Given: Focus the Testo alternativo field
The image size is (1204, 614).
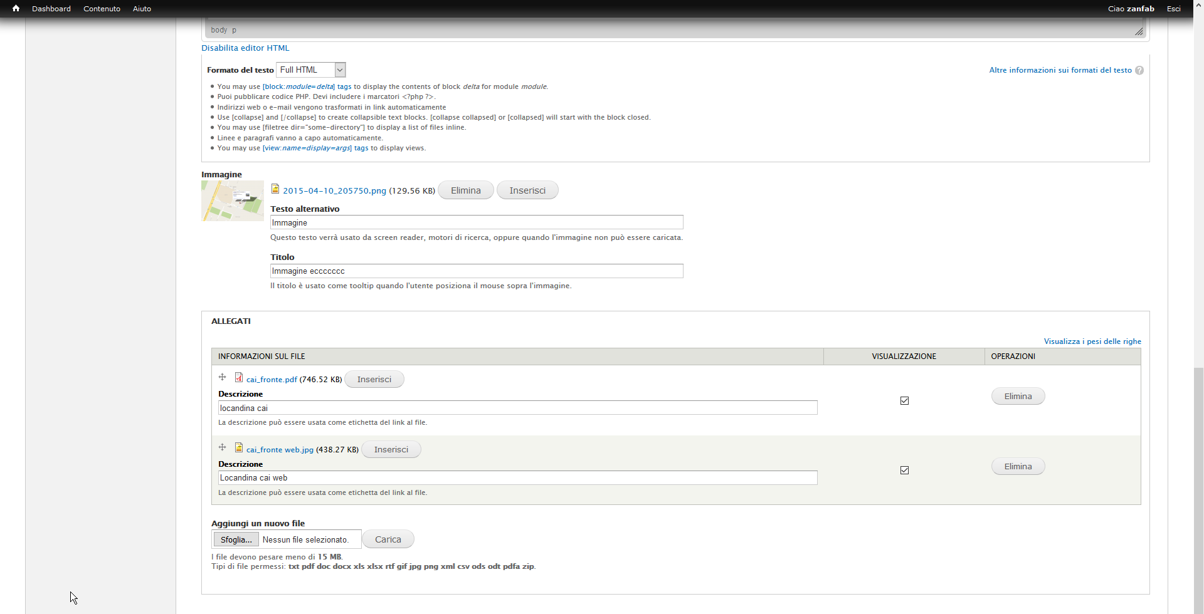Looking at the screenshot, I should point(477,222).
